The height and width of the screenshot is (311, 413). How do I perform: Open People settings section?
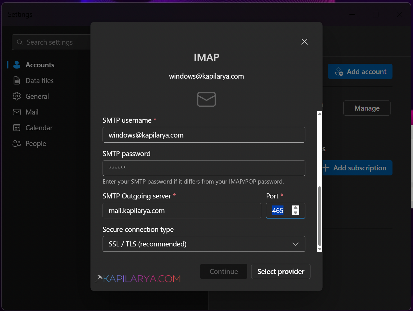click(x=36, y=143)
